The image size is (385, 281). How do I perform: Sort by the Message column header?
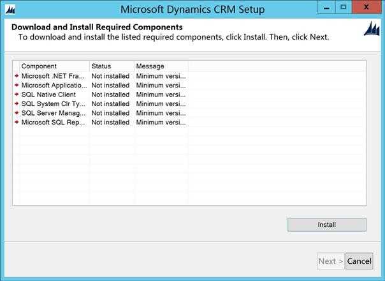(161, 66)
